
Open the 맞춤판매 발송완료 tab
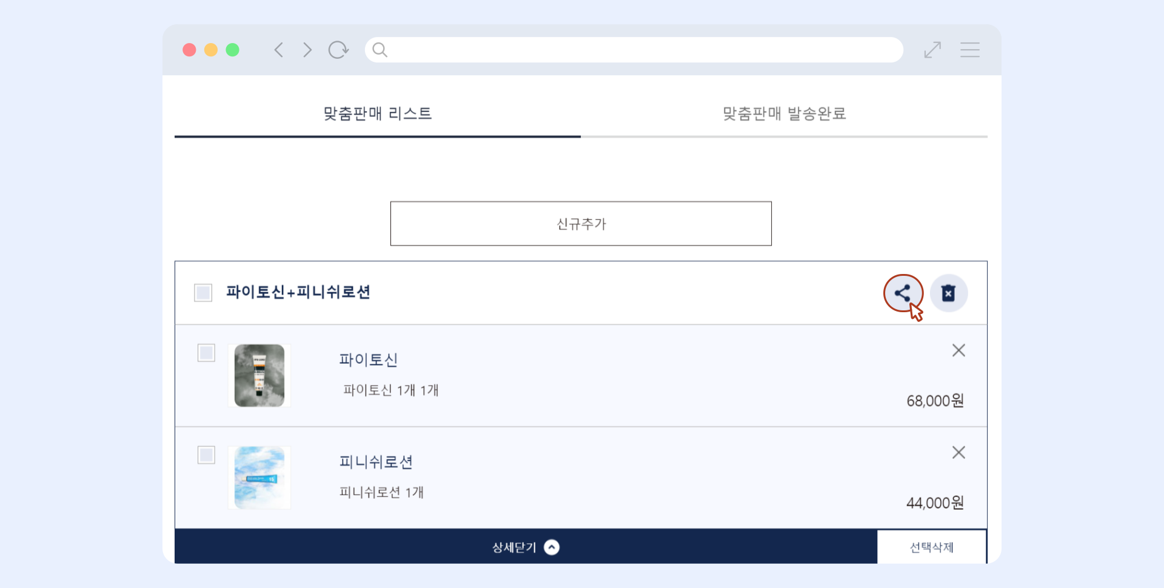coord(784,114)
